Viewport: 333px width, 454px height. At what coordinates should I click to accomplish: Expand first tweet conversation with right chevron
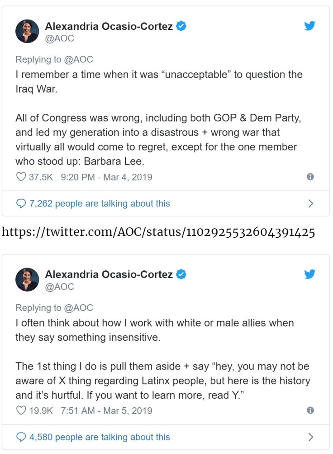[311, 204]
